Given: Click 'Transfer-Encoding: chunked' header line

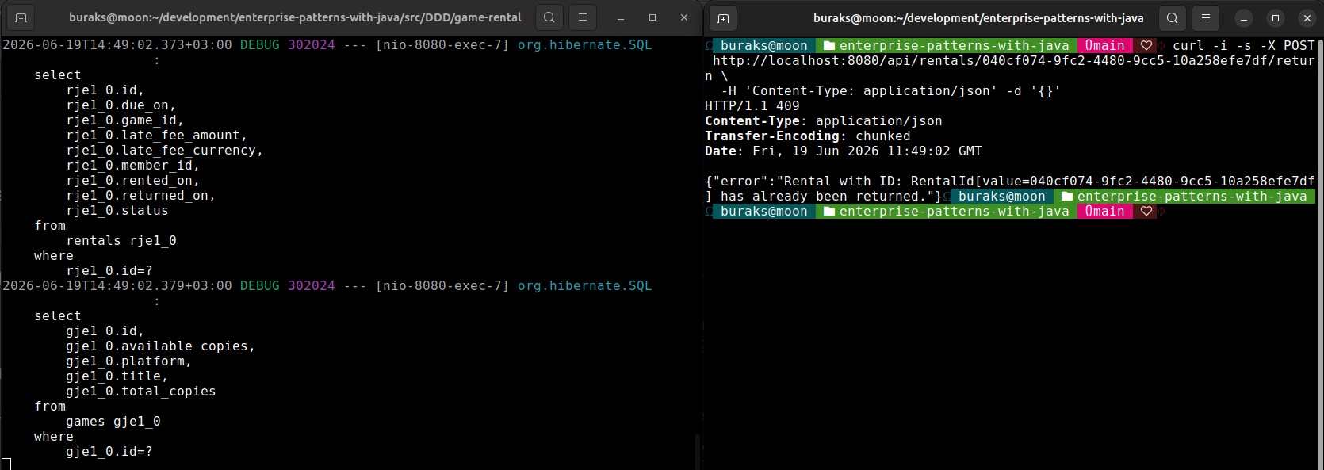Looking at the screenshot, I should (808, 136).
